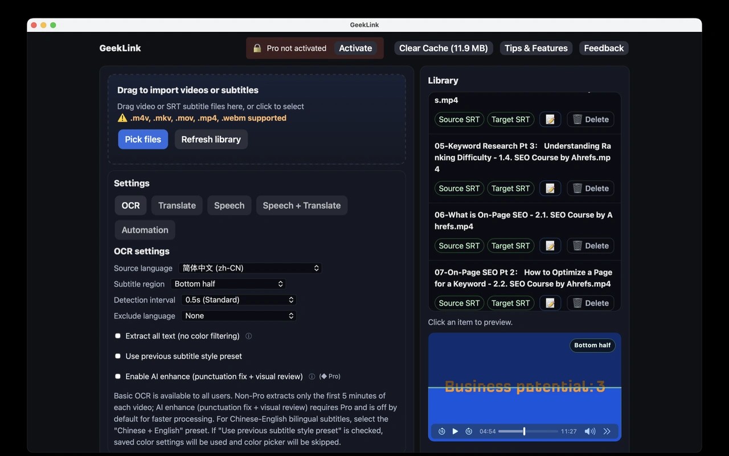Click the Pick files button
Viewport: 729px width, 456px height.
143,139
